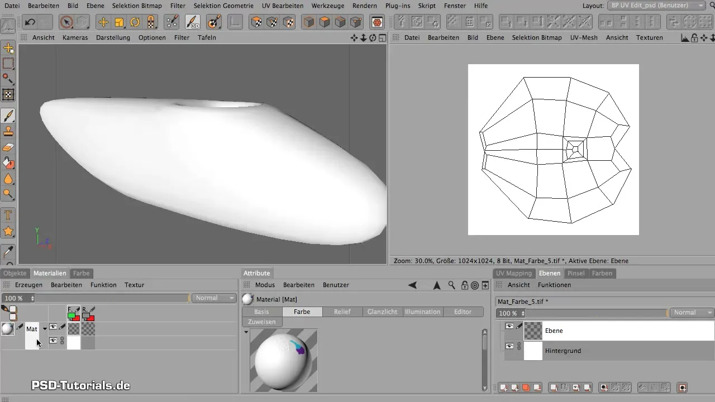Click the search magnifier in Attribute manager
The height and width of the screenshot is (402, 715).
point(452,285)
